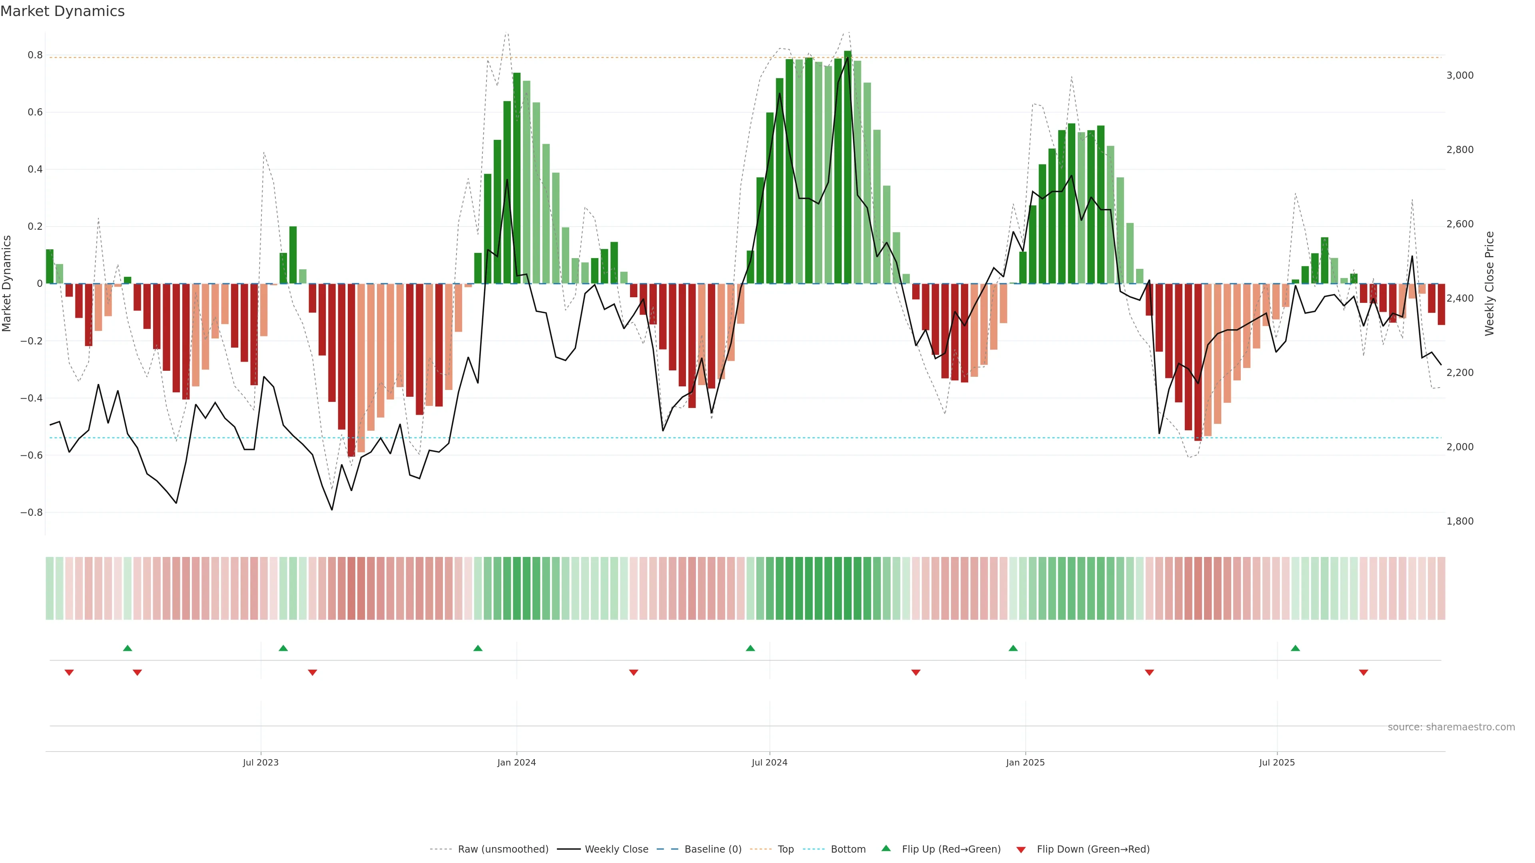The height and width of the screenshot is (863, 1535).
Task: Click the Jul 2025 x-axis label
Action: (x=1277, y=762)
